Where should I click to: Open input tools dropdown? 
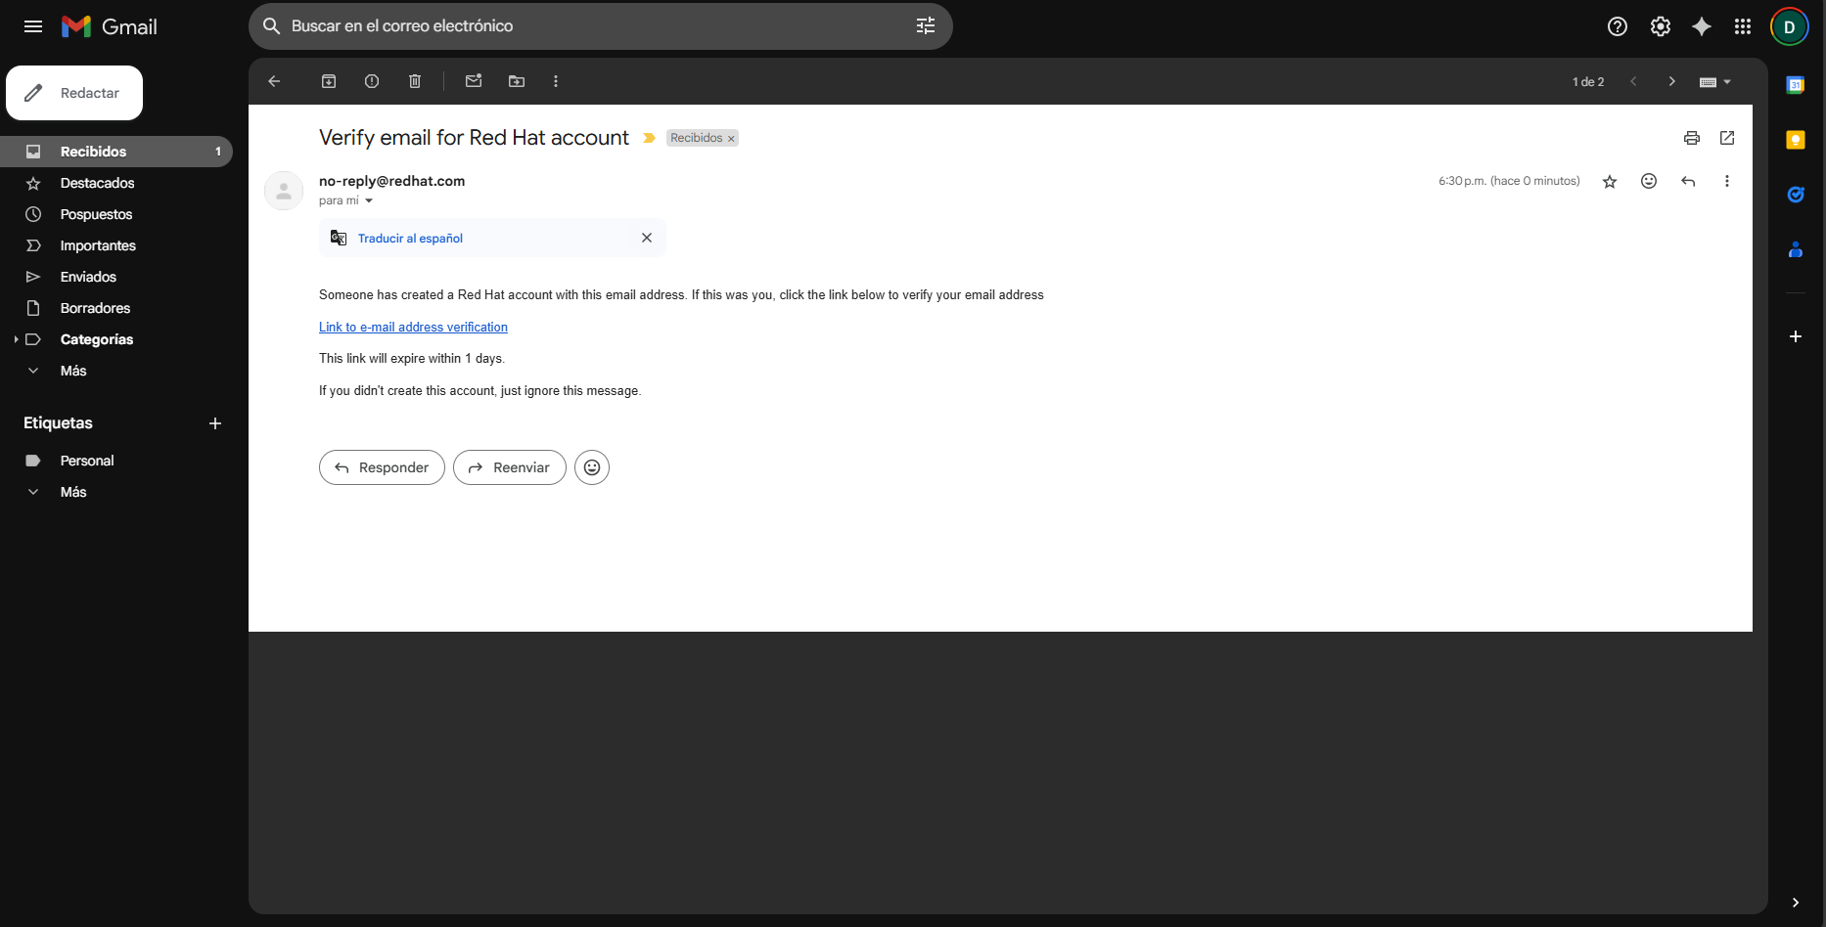click(x=1715, y=82)
